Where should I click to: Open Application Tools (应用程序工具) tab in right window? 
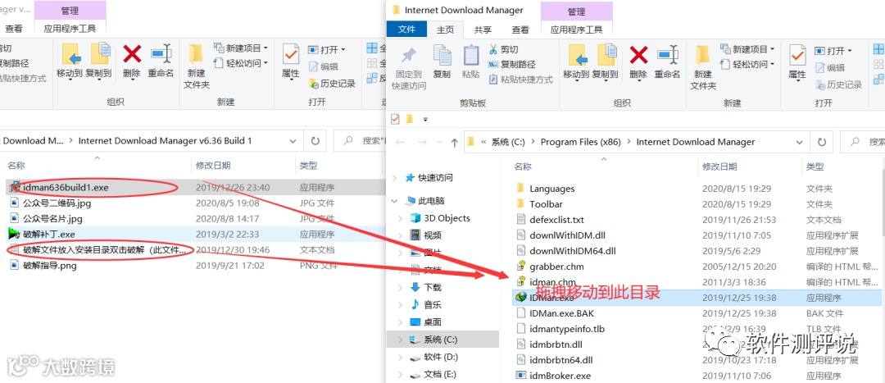576,30
